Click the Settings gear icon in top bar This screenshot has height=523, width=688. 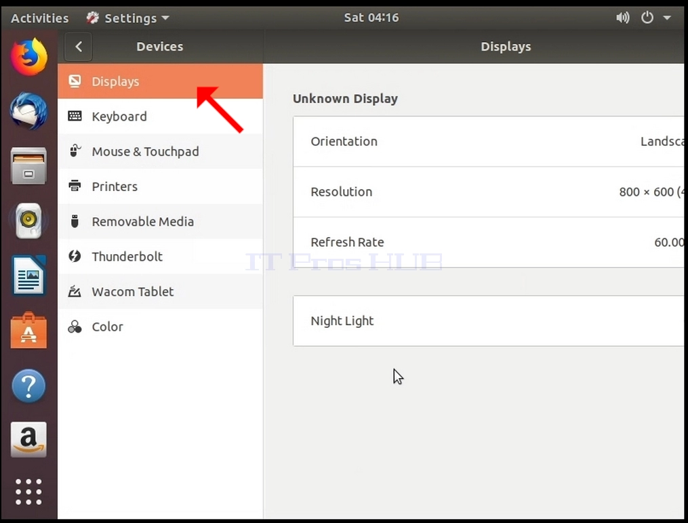click(x=93, y=18)
